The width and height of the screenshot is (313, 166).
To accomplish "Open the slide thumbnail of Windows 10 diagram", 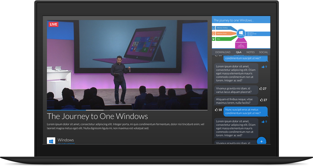I will click(241, 36).
